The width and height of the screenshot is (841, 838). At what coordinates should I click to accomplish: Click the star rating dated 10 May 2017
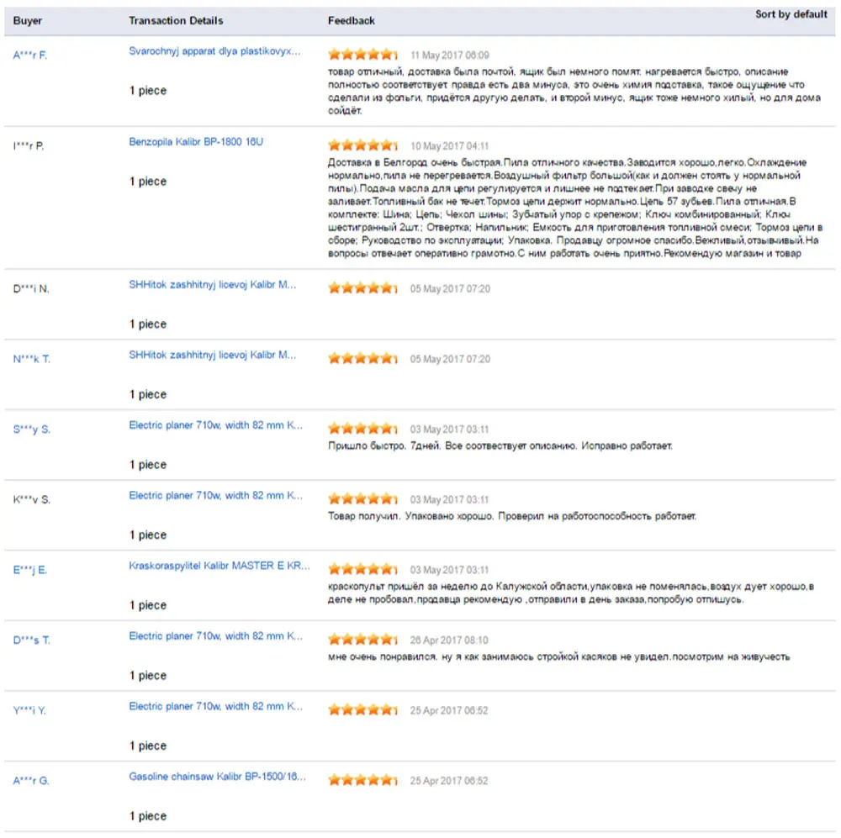click(362, 145)
